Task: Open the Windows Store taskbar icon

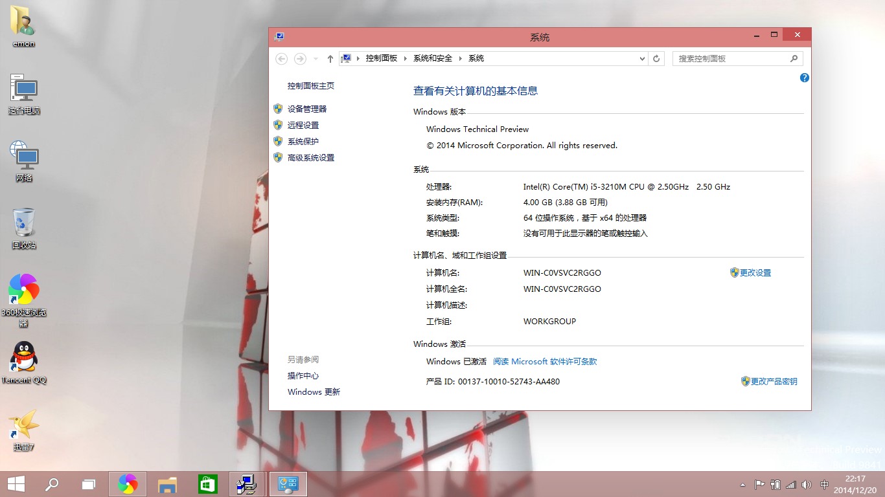Action: tap(207, 484)
